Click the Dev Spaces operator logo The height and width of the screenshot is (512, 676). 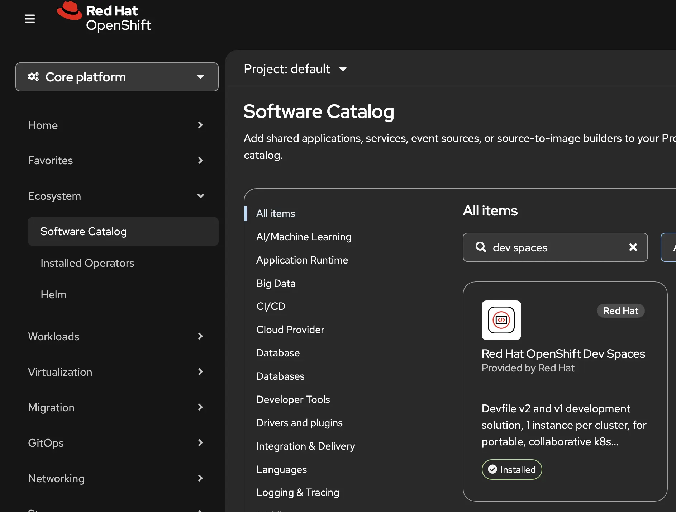[501, 320]
